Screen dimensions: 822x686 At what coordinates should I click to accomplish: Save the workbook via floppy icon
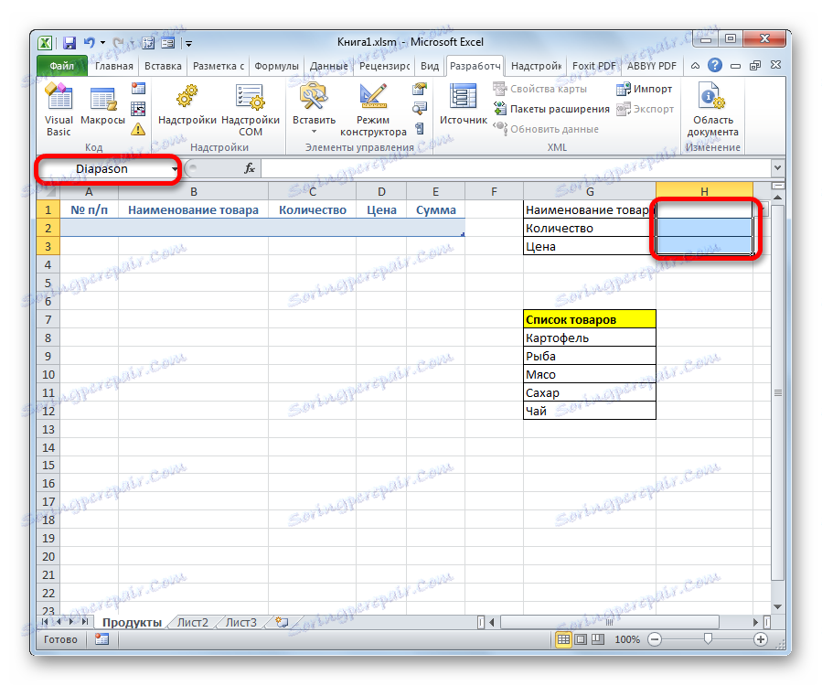pyautogui.click(x=69, y=43)
